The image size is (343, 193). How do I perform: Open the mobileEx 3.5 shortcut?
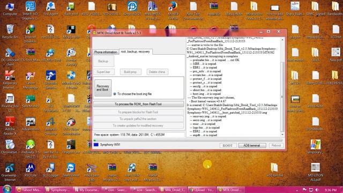pos(30,149)
